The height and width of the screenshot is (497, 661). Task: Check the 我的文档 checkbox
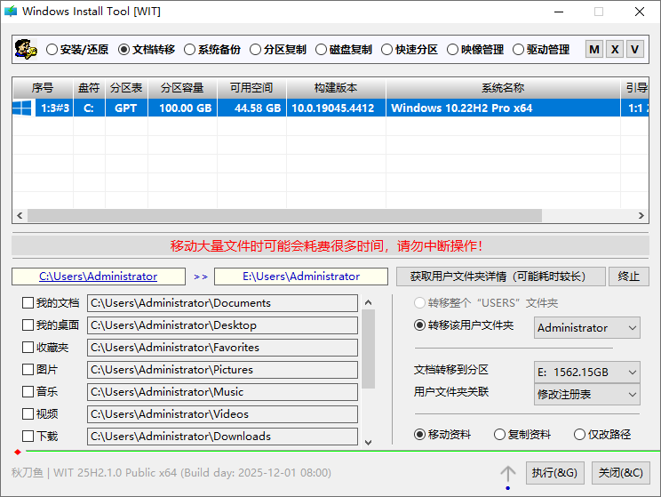coord(28,303)
